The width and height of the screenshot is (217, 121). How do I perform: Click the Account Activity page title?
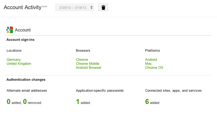click(23, 7)
